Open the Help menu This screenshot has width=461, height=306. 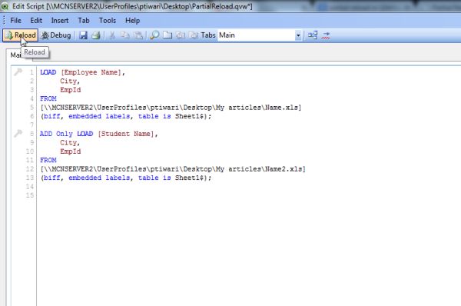132,21
